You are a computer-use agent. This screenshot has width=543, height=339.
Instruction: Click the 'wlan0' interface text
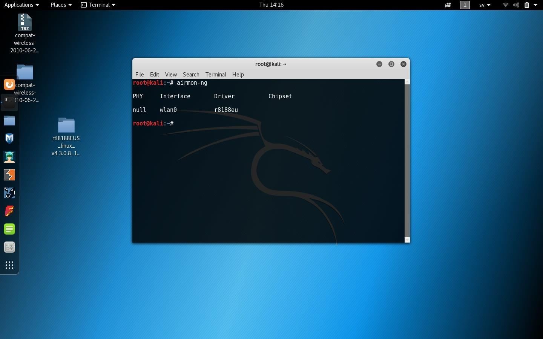pyautogui.click(x=168, y=110)
